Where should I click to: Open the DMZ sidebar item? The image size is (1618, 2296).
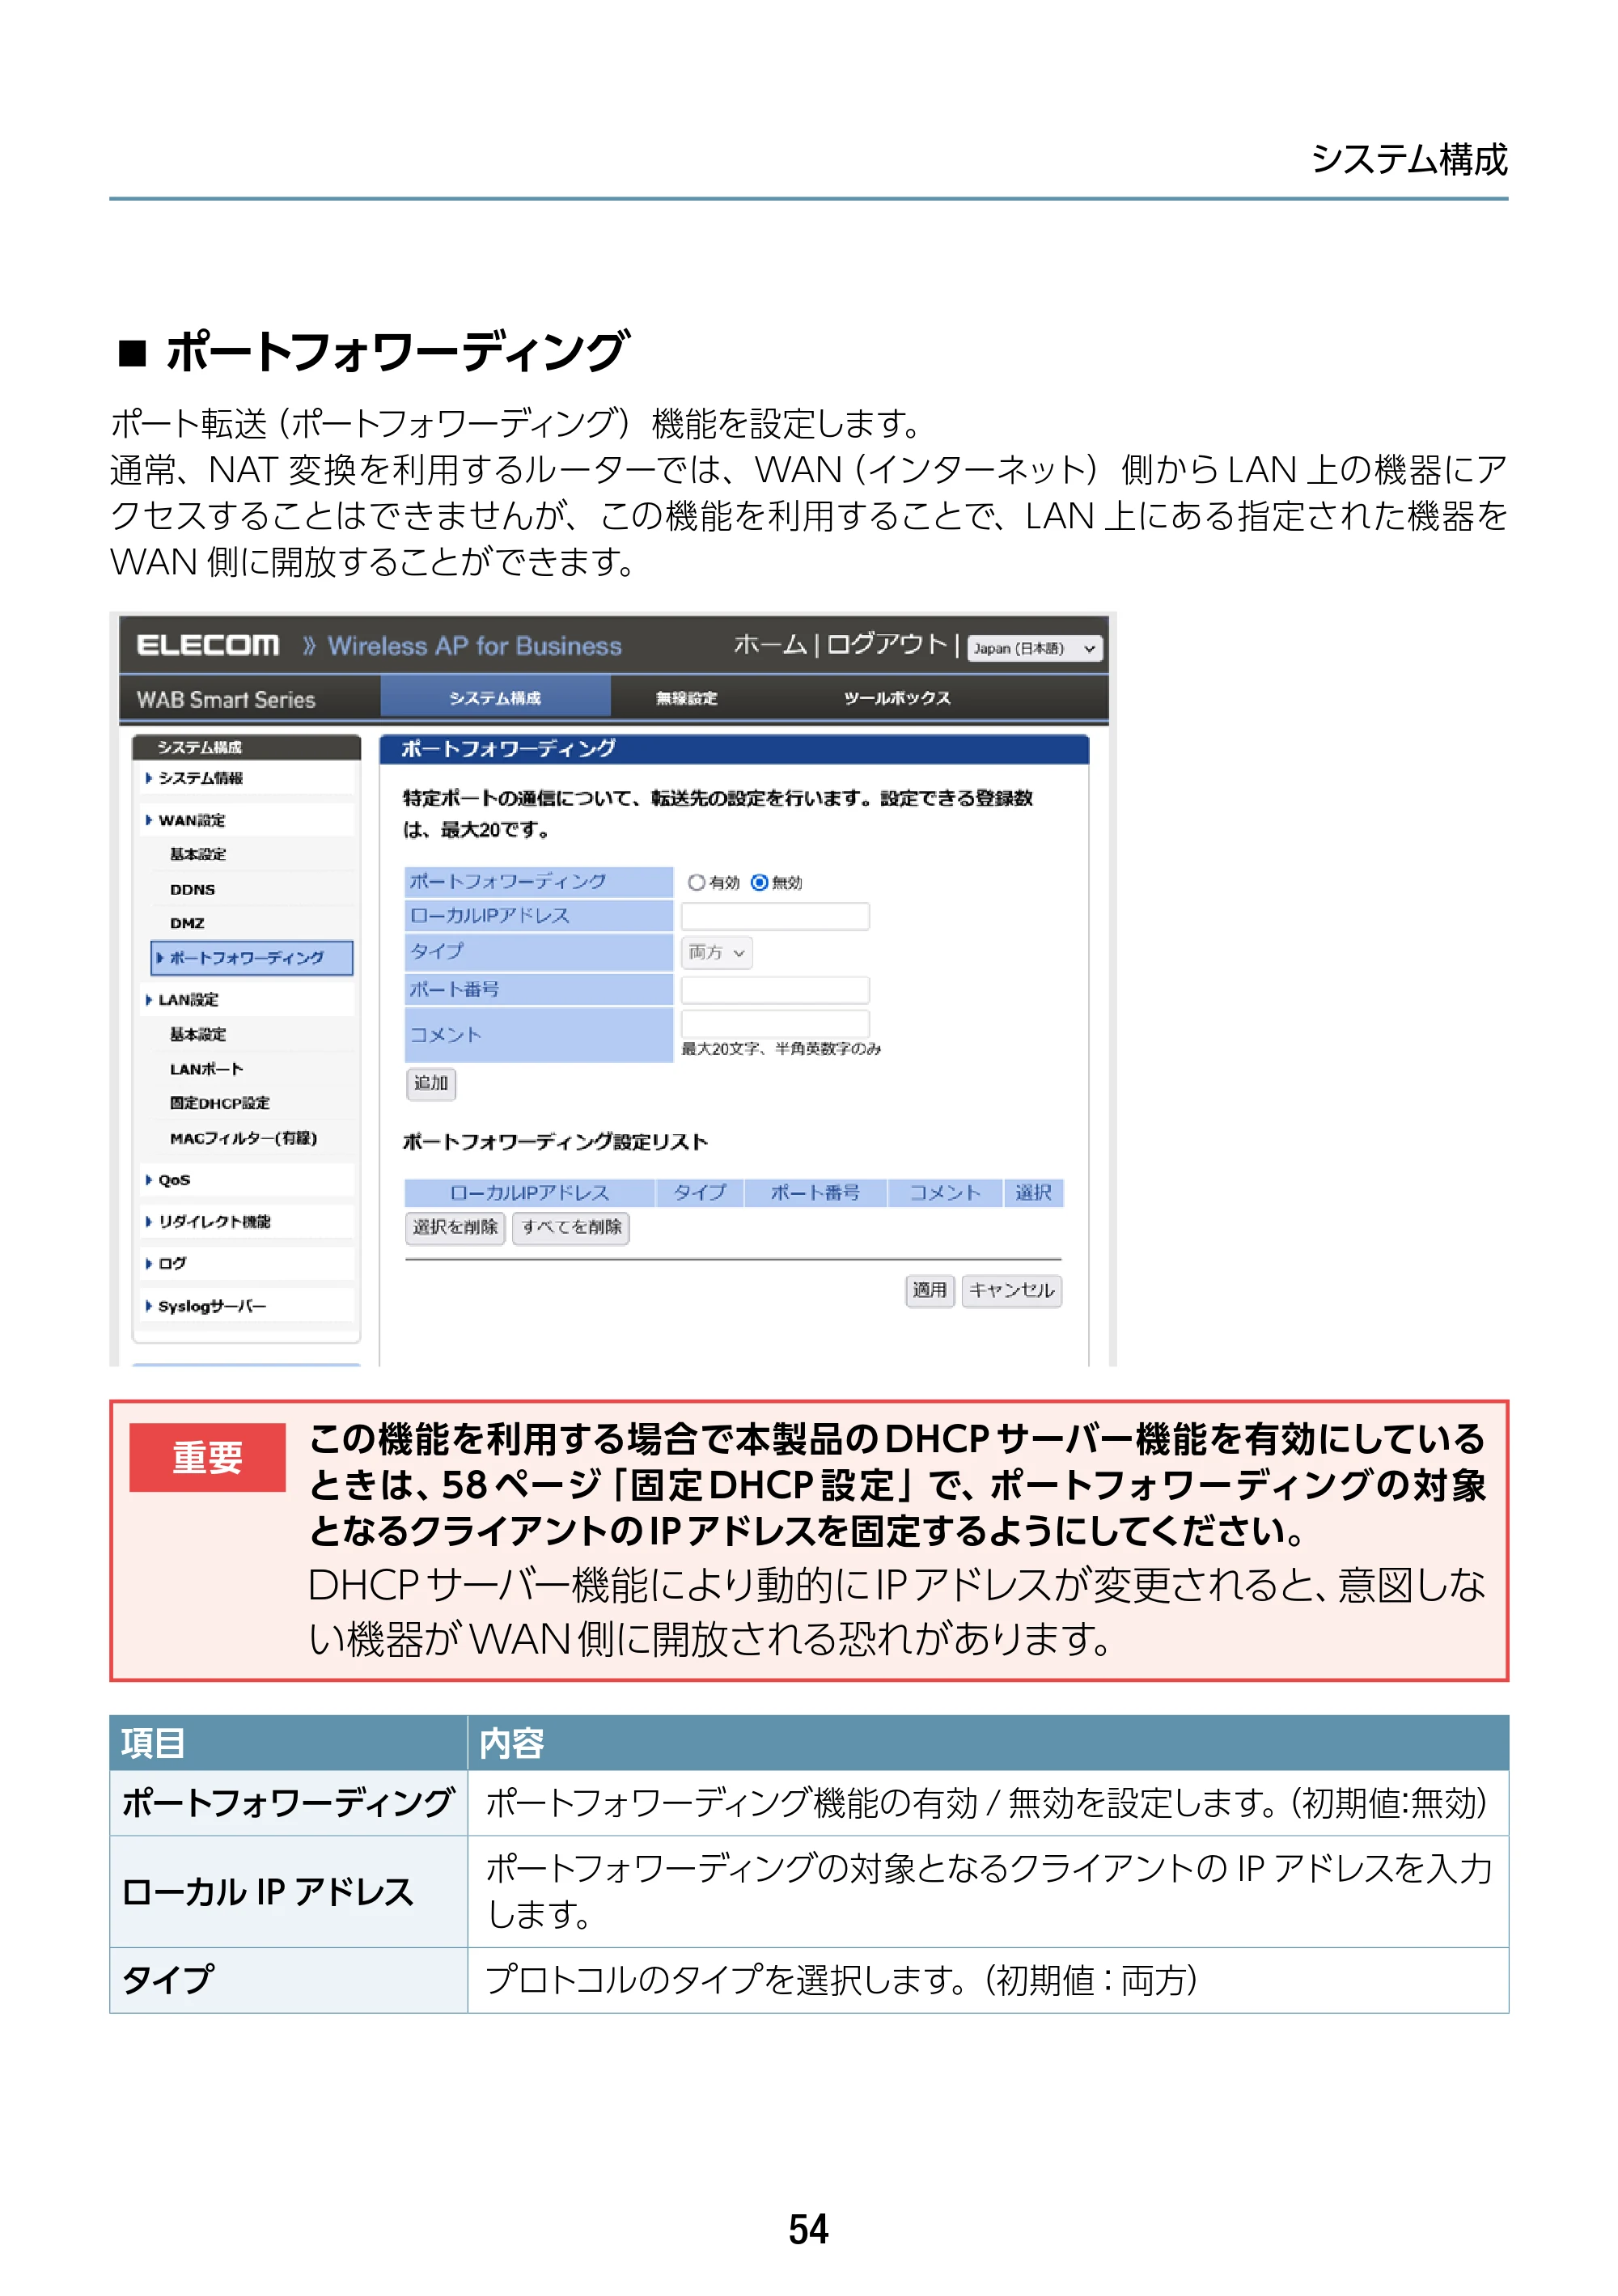tap(187, 923)
